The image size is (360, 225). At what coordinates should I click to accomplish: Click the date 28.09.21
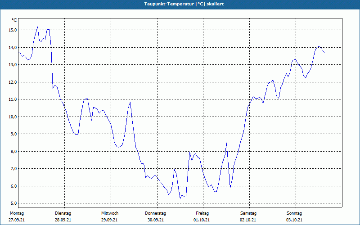coord(63,220)
